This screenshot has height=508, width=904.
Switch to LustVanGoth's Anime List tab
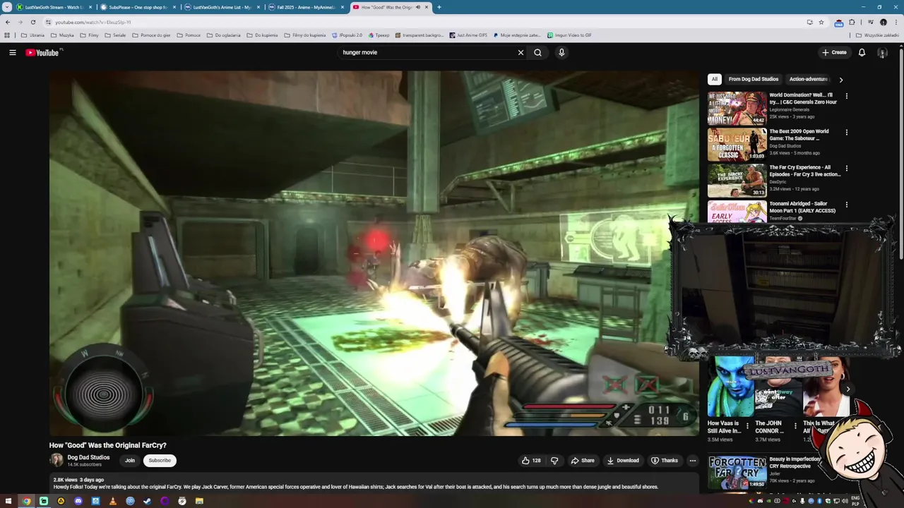coord(222,7)
